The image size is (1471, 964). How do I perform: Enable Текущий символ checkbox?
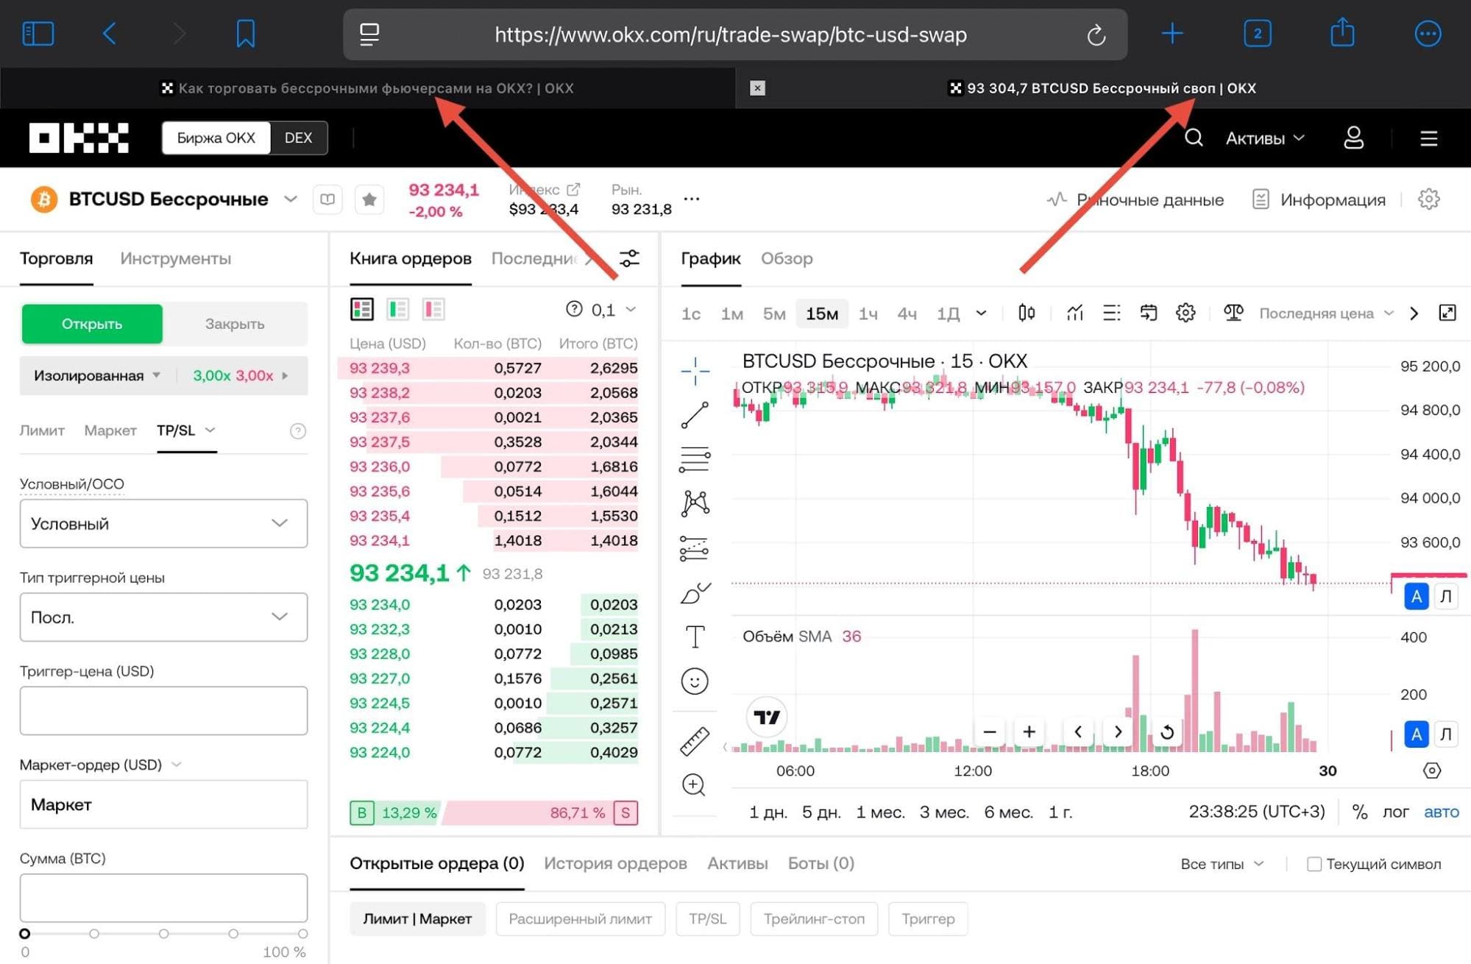1314,864
